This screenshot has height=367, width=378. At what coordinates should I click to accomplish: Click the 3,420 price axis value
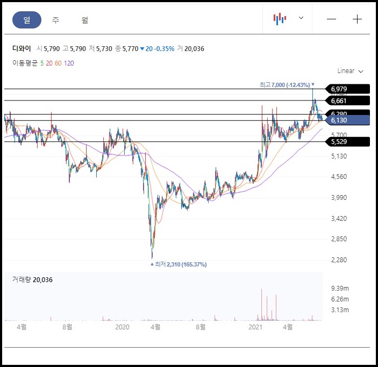[339, 219]
